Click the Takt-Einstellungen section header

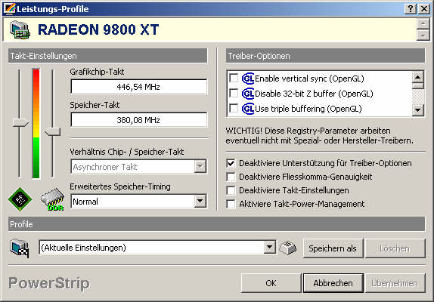point(107,56)
